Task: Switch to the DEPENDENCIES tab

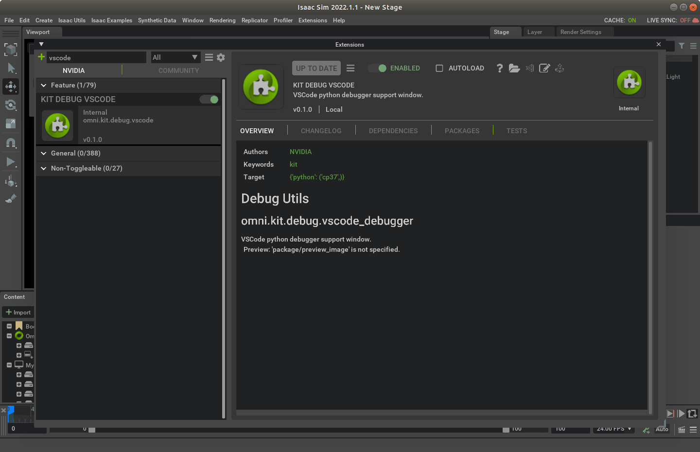Action: 393,131
